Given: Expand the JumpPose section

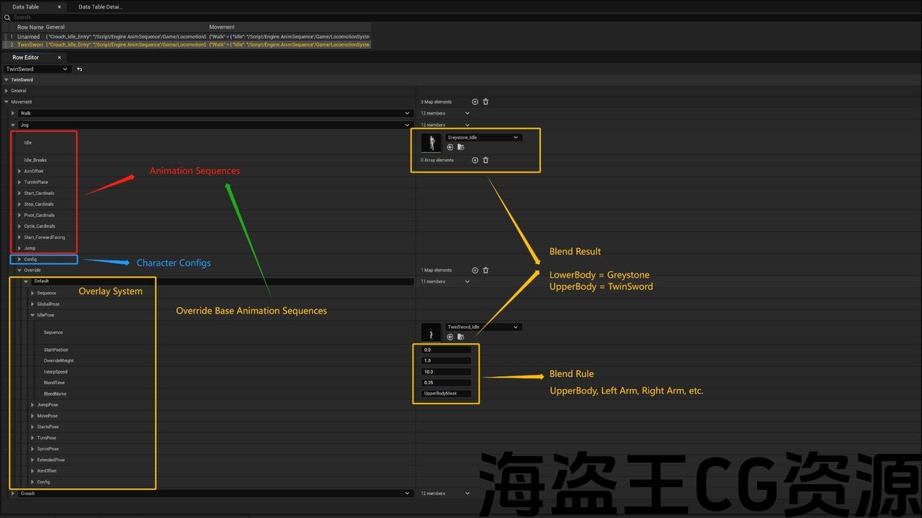Looking at the screenshot, I should (x=32, y=405).
